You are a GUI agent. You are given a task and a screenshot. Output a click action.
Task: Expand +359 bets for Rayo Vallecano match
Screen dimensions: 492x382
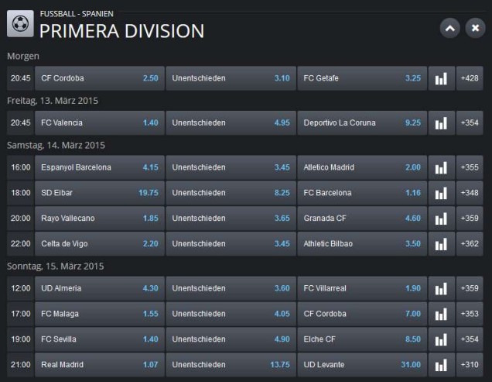[x=470, y=219]
